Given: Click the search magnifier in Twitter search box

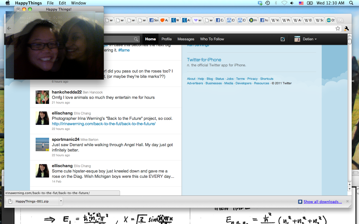Looking at the screenshot, I should [x=136, y=39].
